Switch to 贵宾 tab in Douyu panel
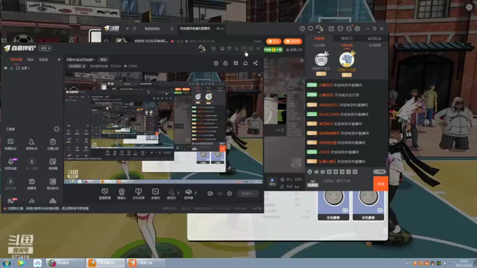Screen dimensions: 477x268 pos(346,39)
